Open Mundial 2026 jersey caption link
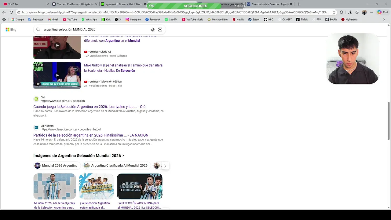 tap(54, 205)
